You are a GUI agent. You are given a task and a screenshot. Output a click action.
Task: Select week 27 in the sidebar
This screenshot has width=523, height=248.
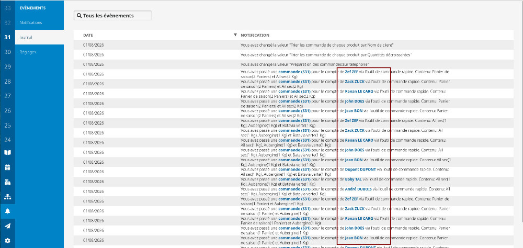click(7, 96)
